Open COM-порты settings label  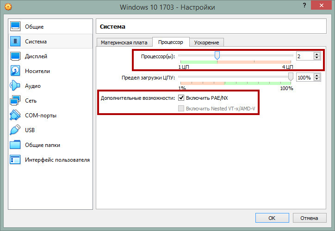point(41,115)
